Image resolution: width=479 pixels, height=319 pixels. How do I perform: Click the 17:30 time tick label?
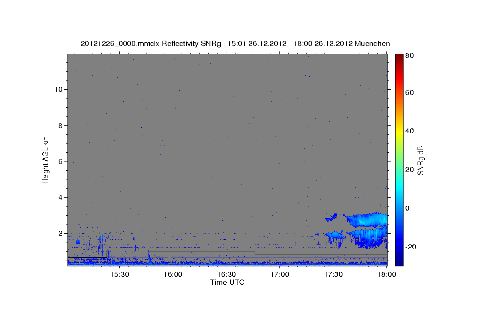click(x=334, y=275)
